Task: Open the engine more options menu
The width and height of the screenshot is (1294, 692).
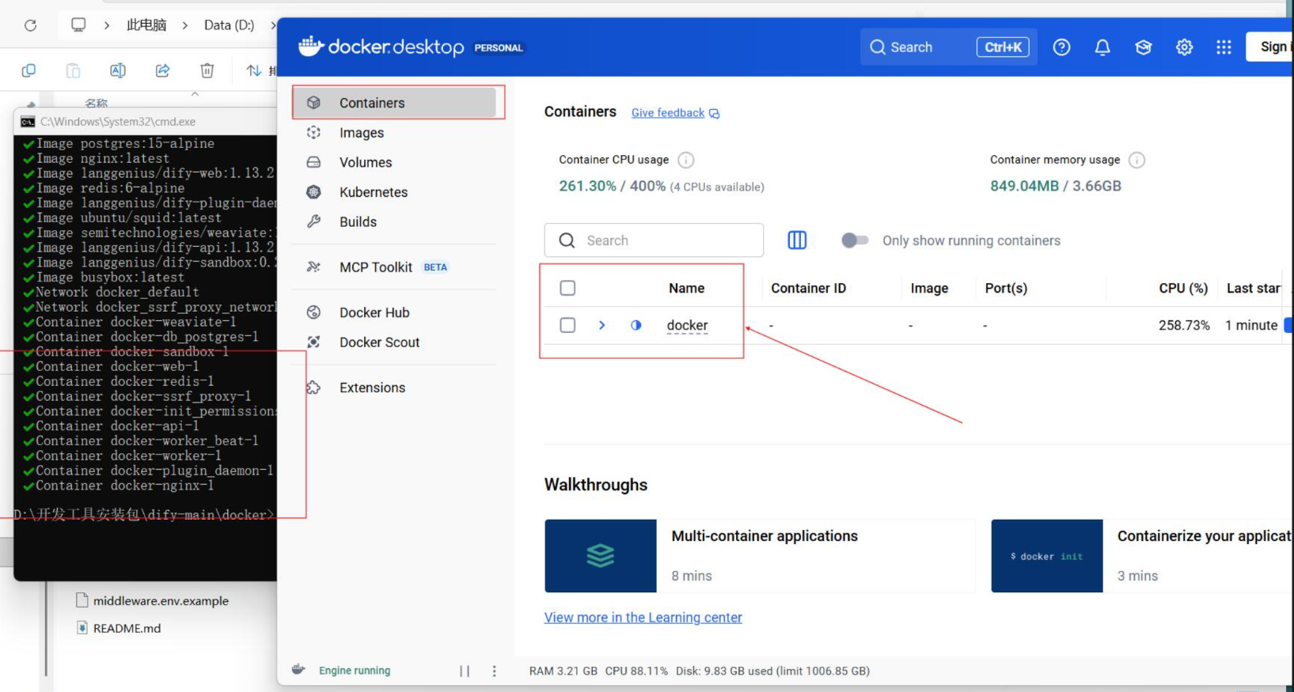Action: (x=494, y=671)
